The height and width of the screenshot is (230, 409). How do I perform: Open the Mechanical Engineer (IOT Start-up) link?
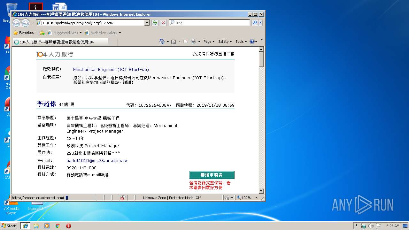pos(111,69)
